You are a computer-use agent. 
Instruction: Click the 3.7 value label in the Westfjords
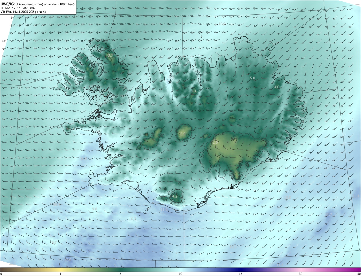click(111, 56)
